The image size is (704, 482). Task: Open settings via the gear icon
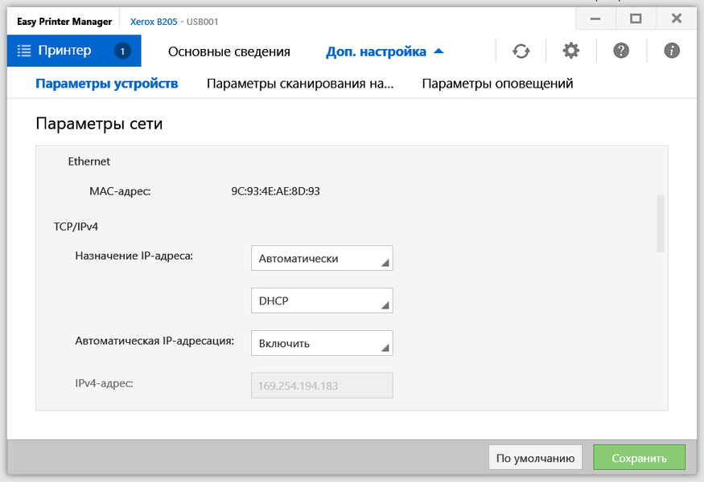571,51
